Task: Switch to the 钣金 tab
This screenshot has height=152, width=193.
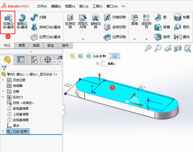Action: point(51,45)
